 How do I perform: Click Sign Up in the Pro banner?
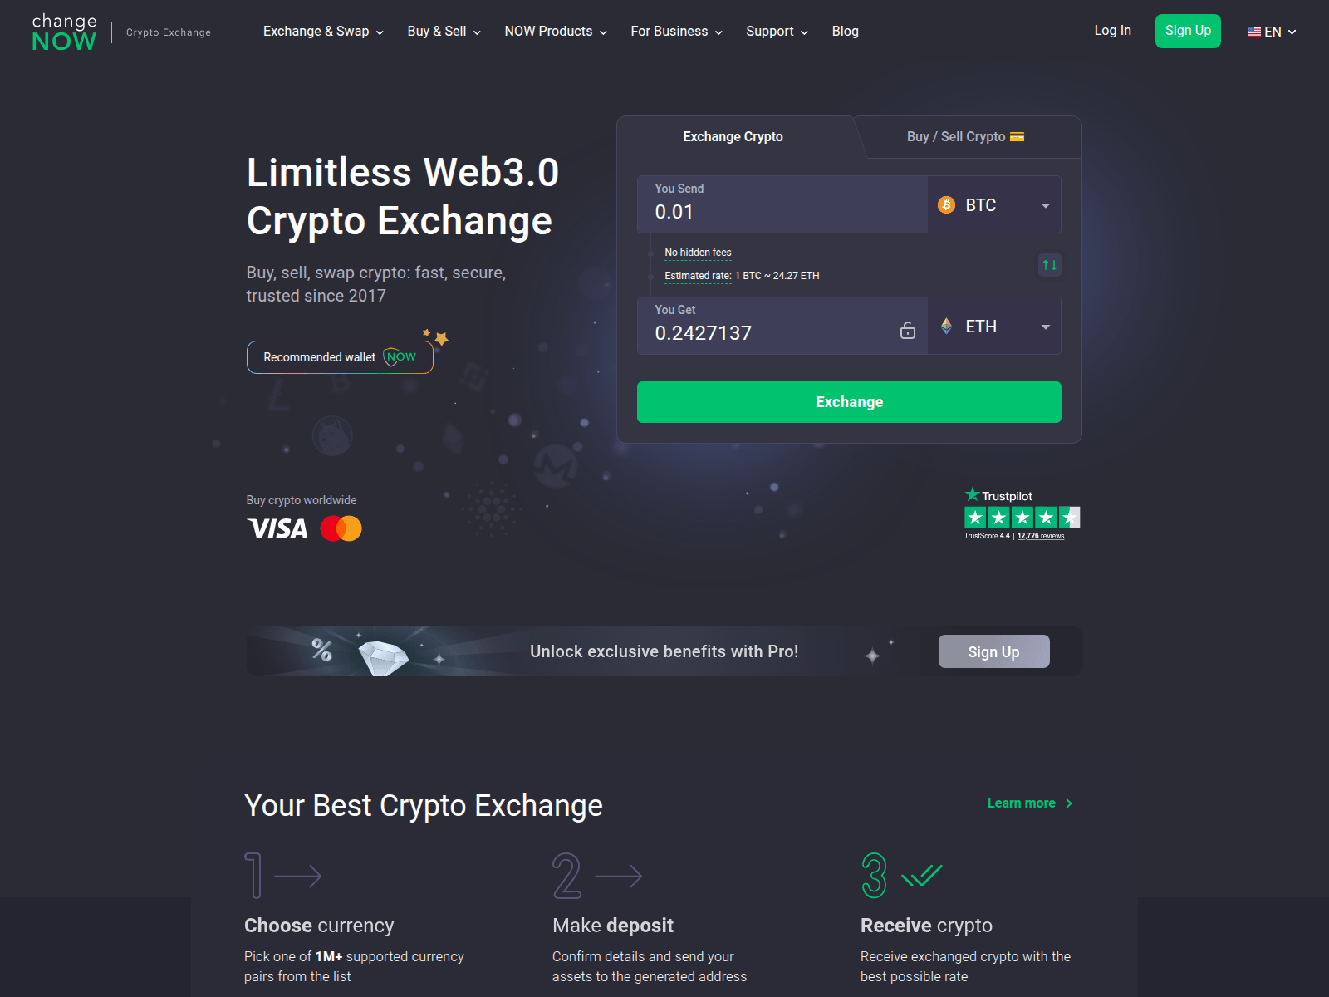click(994, 652)
